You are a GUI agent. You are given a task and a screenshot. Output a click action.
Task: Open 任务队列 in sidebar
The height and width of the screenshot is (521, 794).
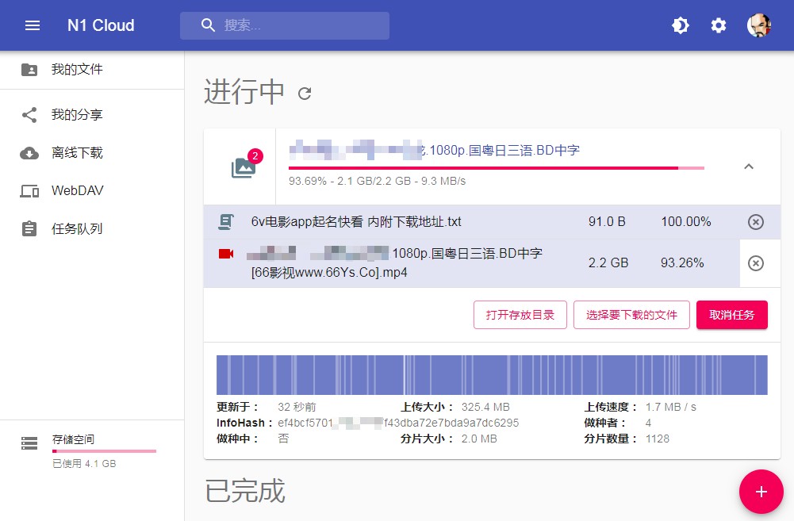point(77,229)
